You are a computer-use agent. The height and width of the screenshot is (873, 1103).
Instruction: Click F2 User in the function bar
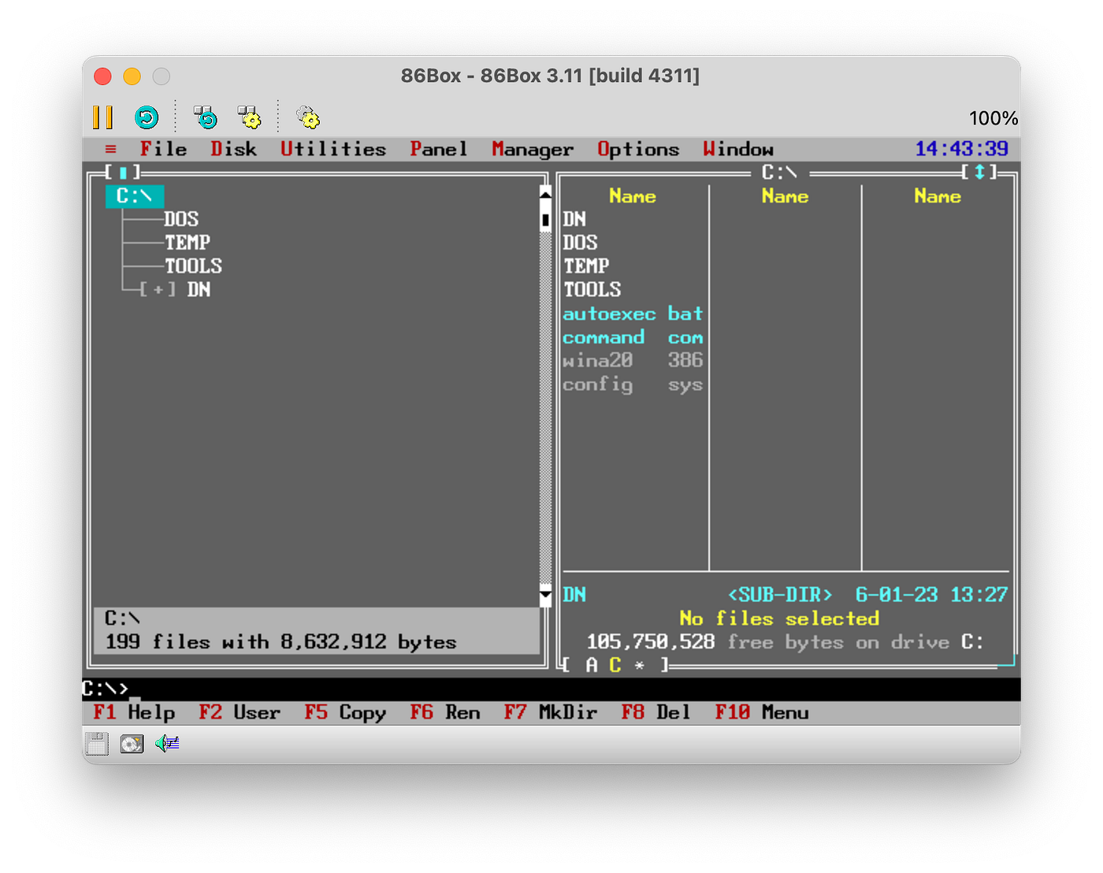click(240, 712)
